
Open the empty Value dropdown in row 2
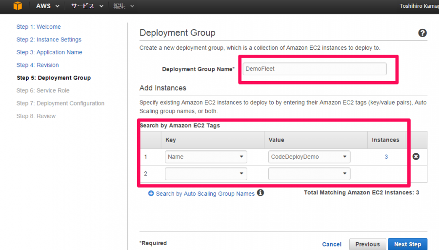(x=309, y=174)
